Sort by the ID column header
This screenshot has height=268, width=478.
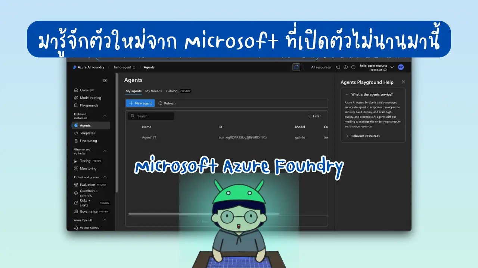[220, 127]
